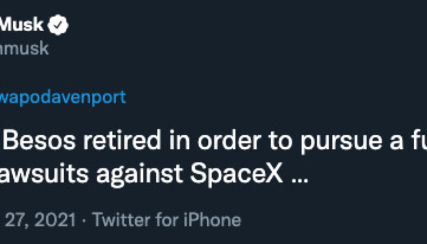Click the bold author name header
The width and height of the screenshot is (427, 244).
point(22,24)
